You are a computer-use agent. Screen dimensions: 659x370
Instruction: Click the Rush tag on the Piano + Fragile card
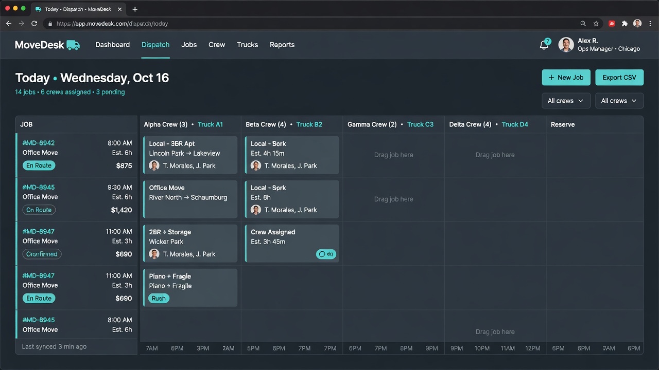tap(159, 298)
